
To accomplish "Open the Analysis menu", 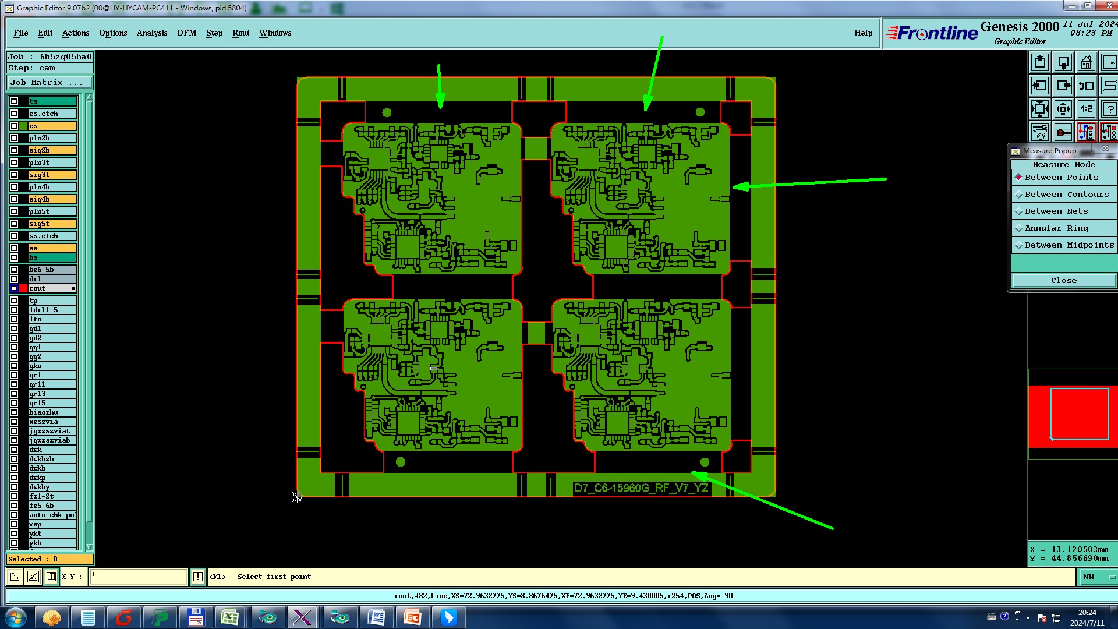I will (x=151, y=33).
